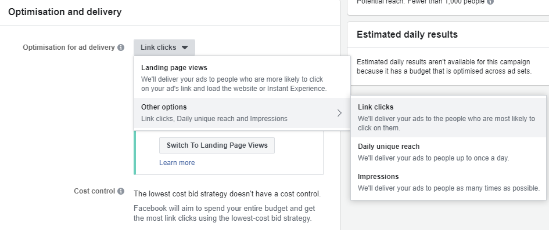This screenshot has height=230, width=549.
Task: Click the Link clicks dropdown caret arrow
Action: tap(185, 48)
